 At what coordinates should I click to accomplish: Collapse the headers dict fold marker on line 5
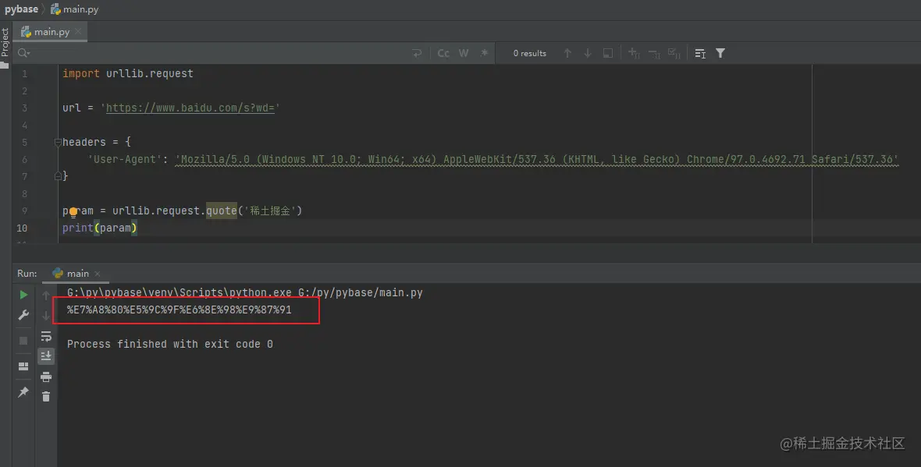(x=58, y=142)
